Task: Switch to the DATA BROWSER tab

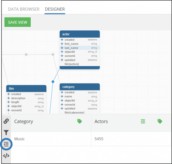Action: point(24,9)
